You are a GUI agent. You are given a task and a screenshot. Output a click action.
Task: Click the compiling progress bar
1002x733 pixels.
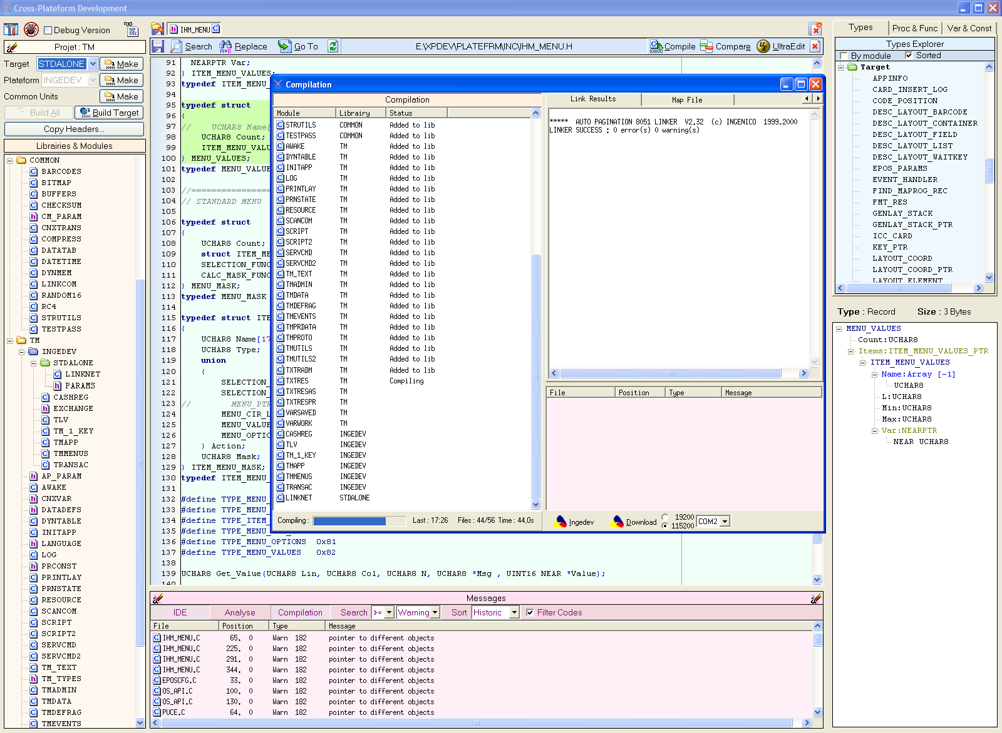358,521
